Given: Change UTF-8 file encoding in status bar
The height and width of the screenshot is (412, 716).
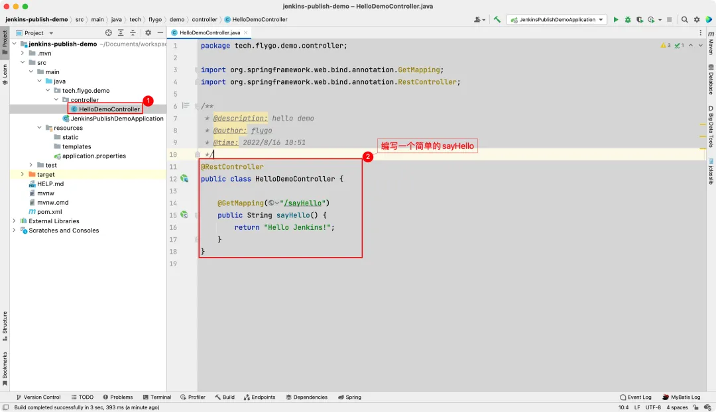Looking at the screenshot, I should coord(653,407).
